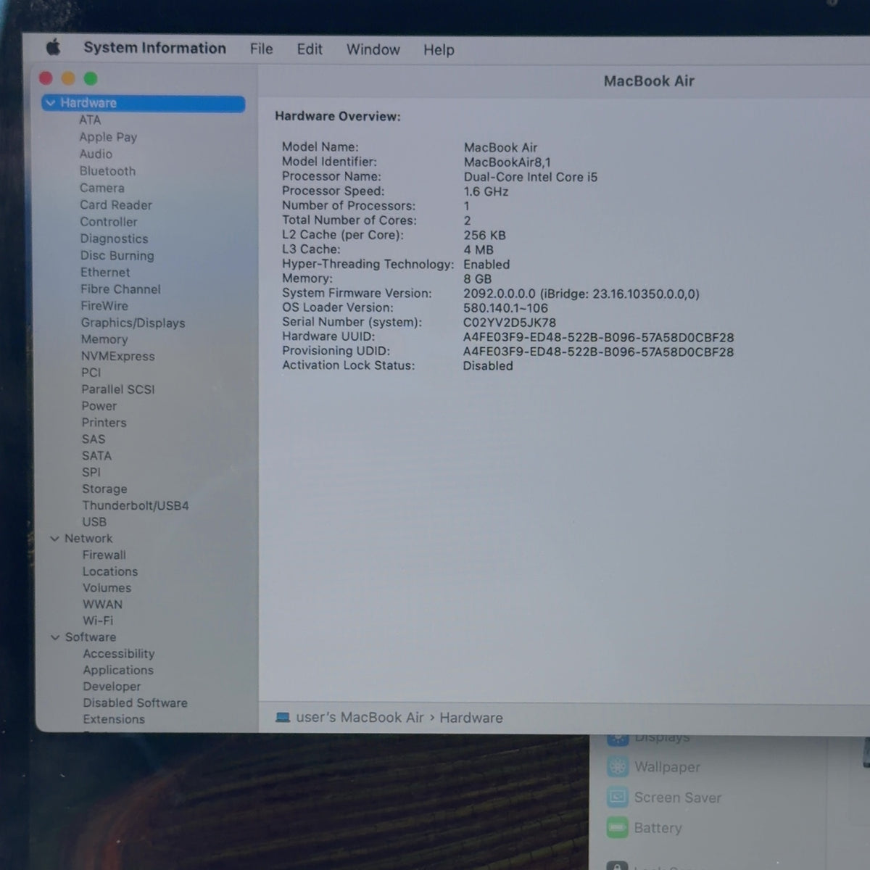
Task: Select Memory in the sidebar
Action: point(104,339)
